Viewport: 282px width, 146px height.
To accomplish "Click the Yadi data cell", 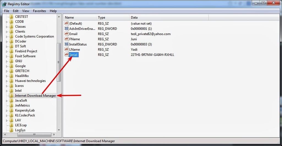I will tap(134, 50).
